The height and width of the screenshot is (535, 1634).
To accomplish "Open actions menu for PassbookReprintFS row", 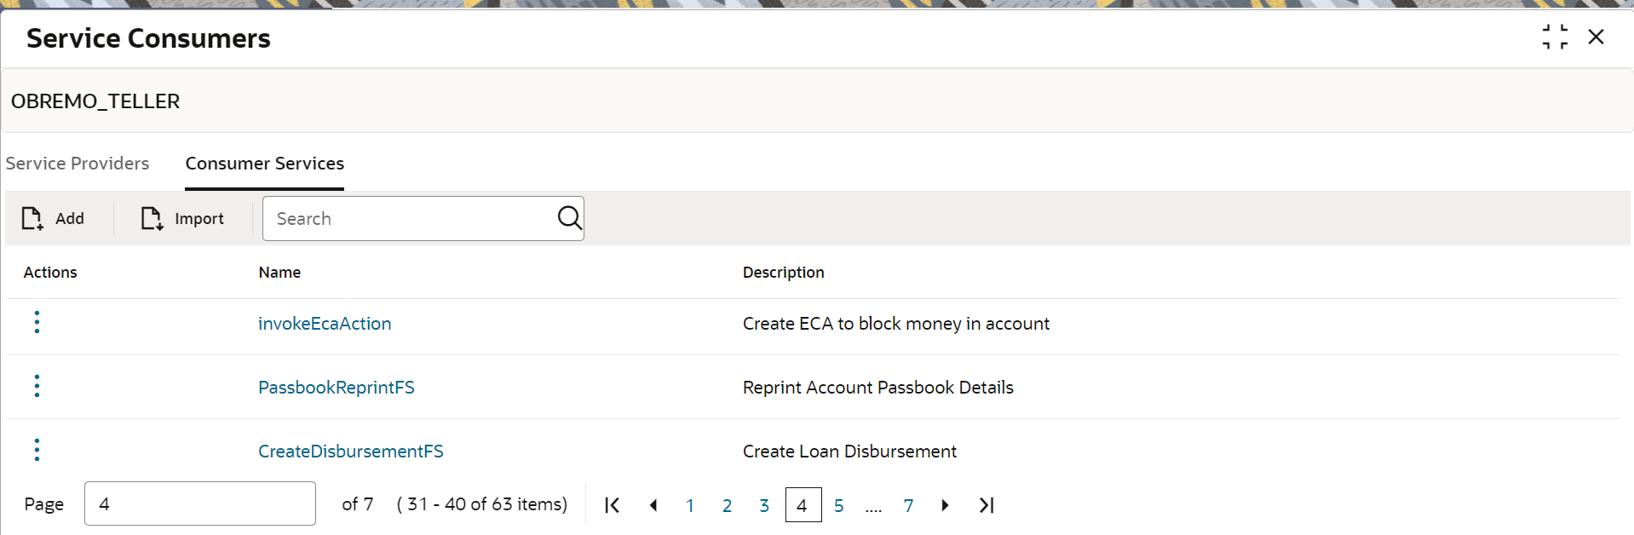I will (x=37, y=386).
